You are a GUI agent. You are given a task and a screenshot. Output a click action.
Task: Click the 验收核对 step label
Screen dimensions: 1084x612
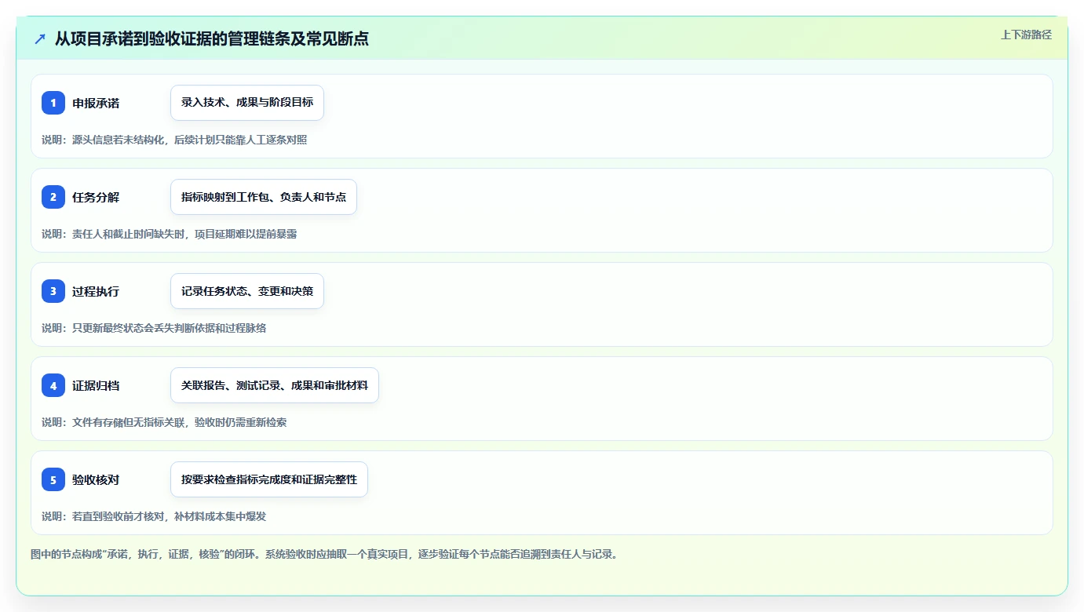pos(96,479)
